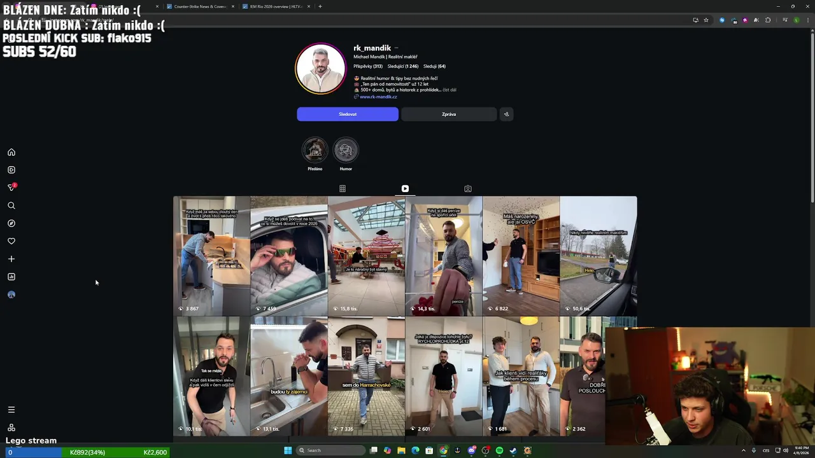Click the Create plus icon in sidebar
The height and width of the screenshot is (458, 815).
click(11, 259)
